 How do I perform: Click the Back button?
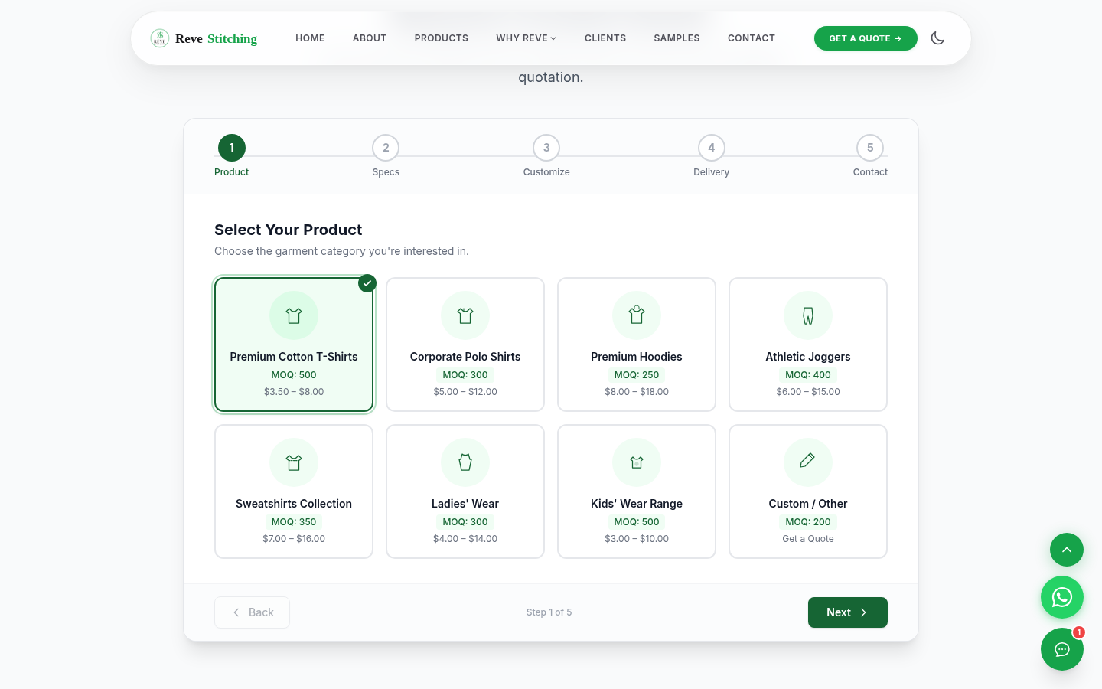tap(252, 612)
